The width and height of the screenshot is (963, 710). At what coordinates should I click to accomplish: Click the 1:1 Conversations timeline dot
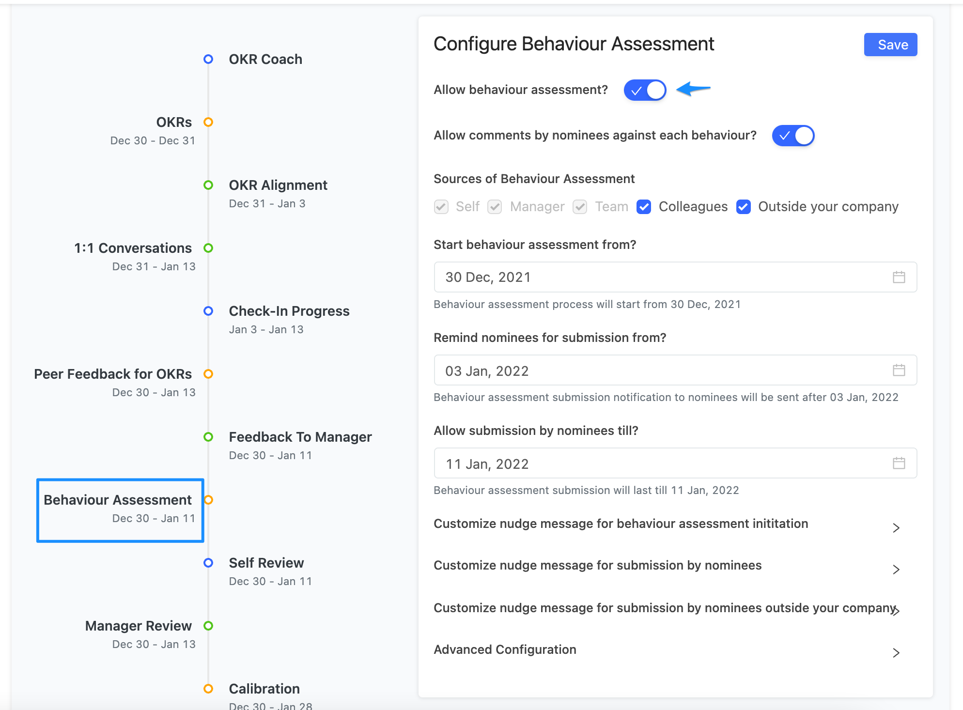pos(208,248)
